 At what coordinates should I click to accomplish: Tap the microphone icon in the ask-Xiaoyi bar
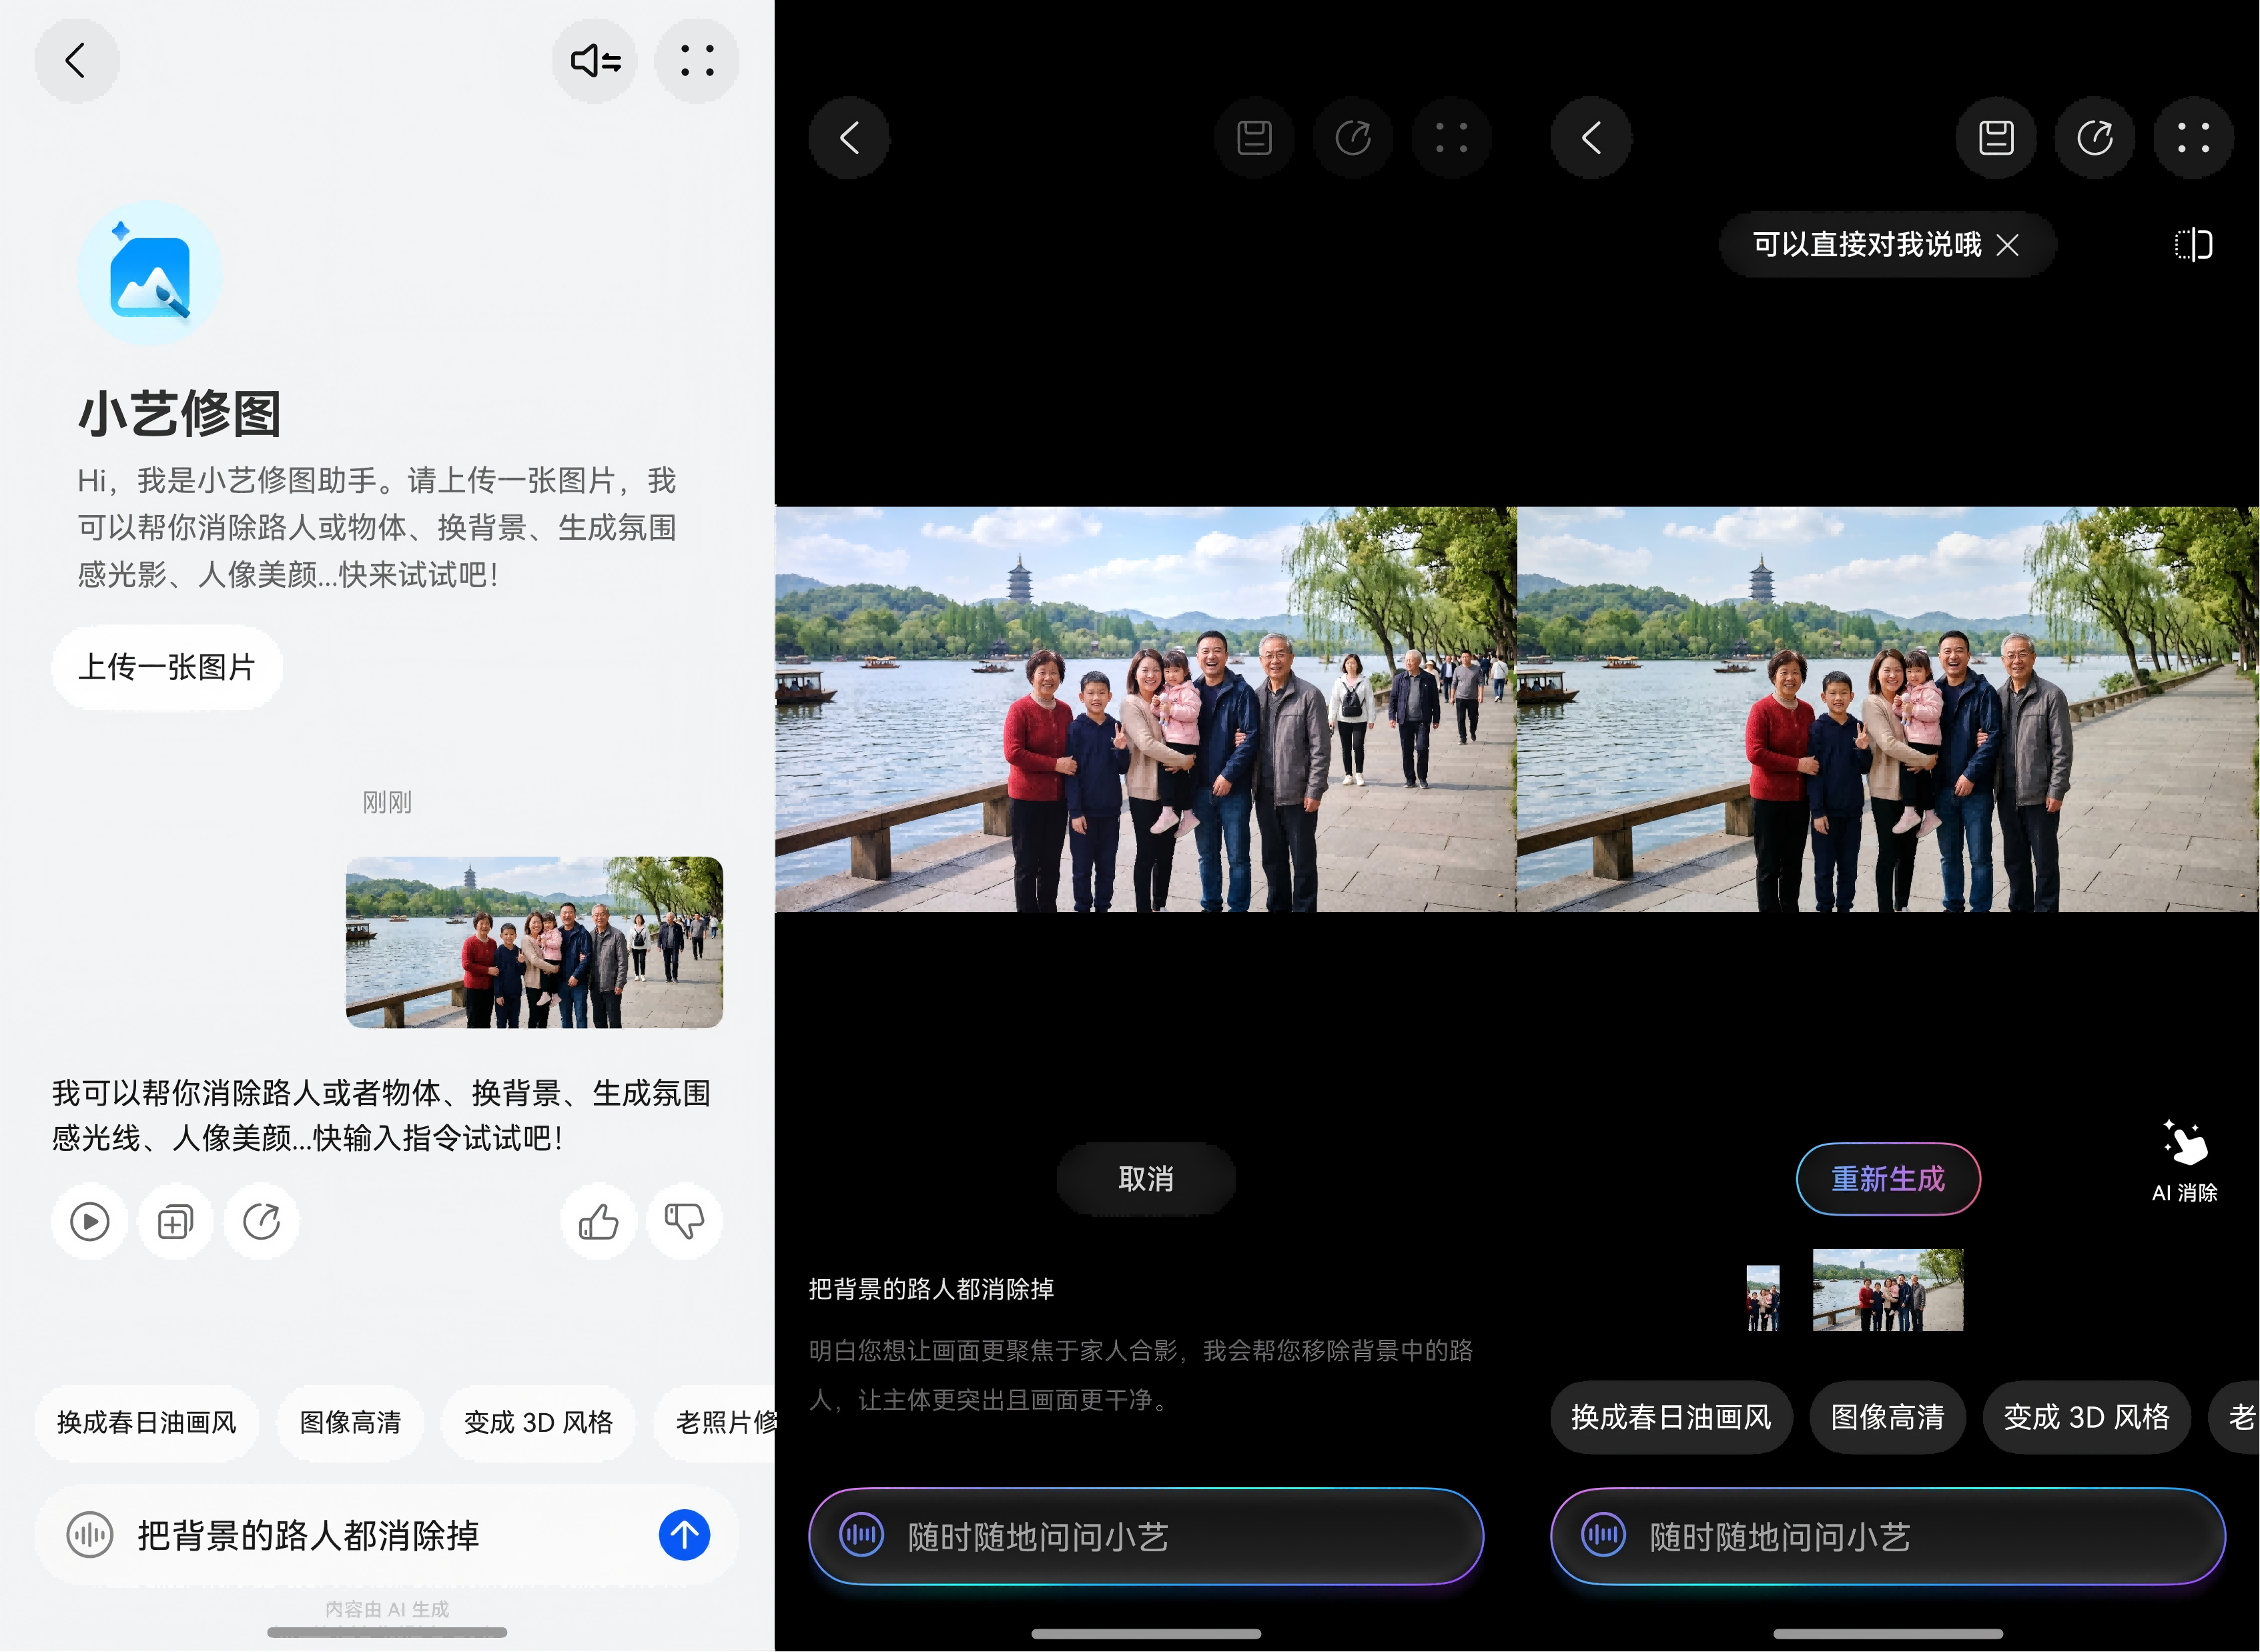pos(861,1537)
